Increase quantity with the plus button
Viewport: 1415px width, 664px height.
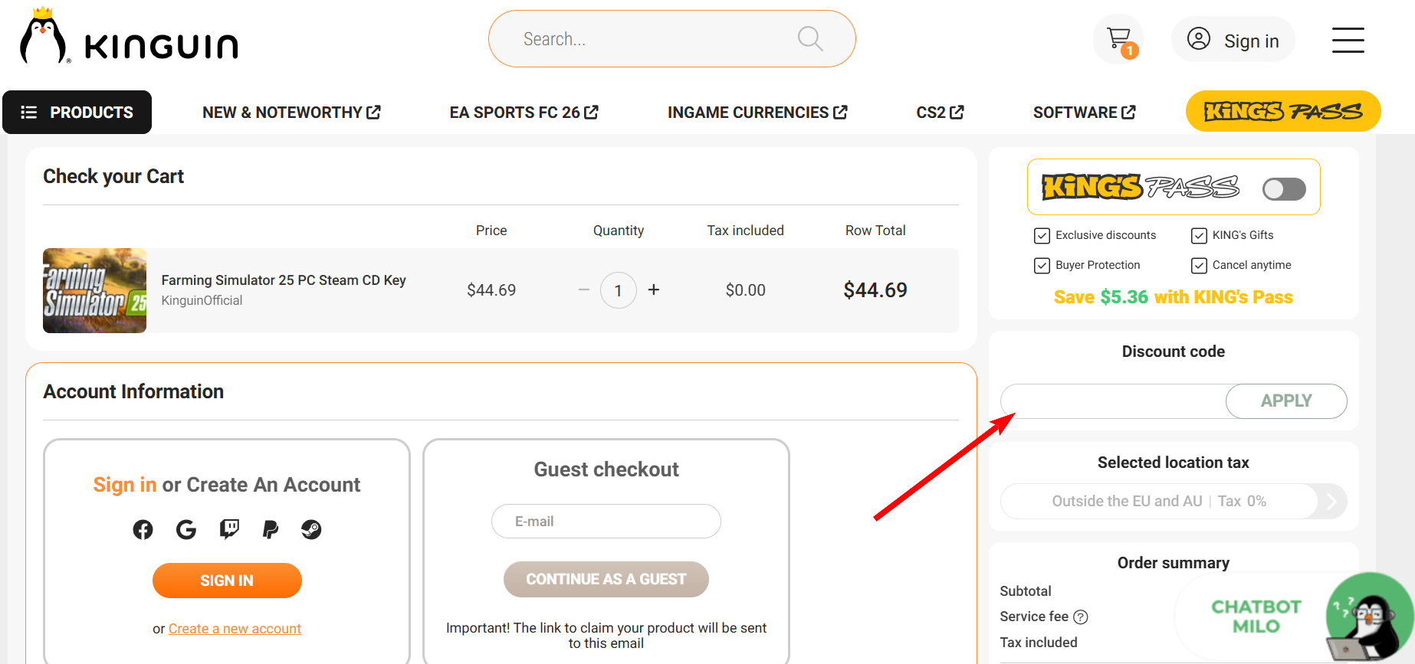click(x=654, y=290)
